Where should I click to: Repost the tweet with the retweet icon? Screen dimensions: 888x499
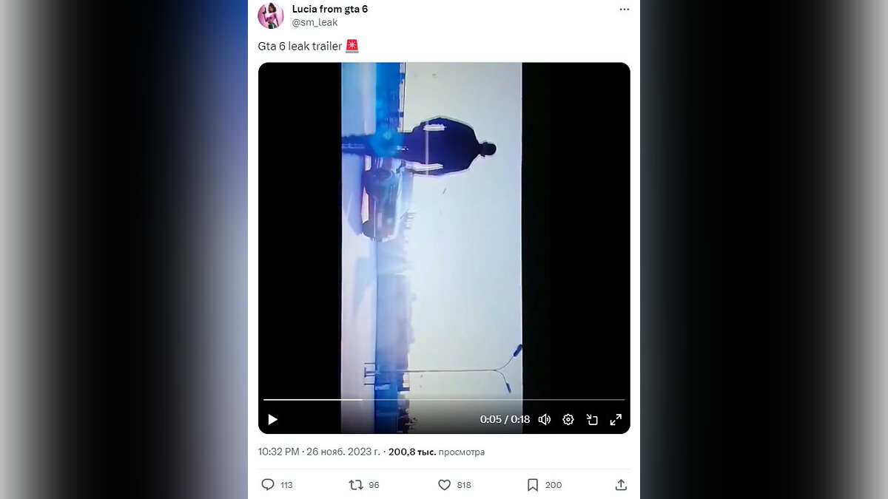(x=356, y=485)
